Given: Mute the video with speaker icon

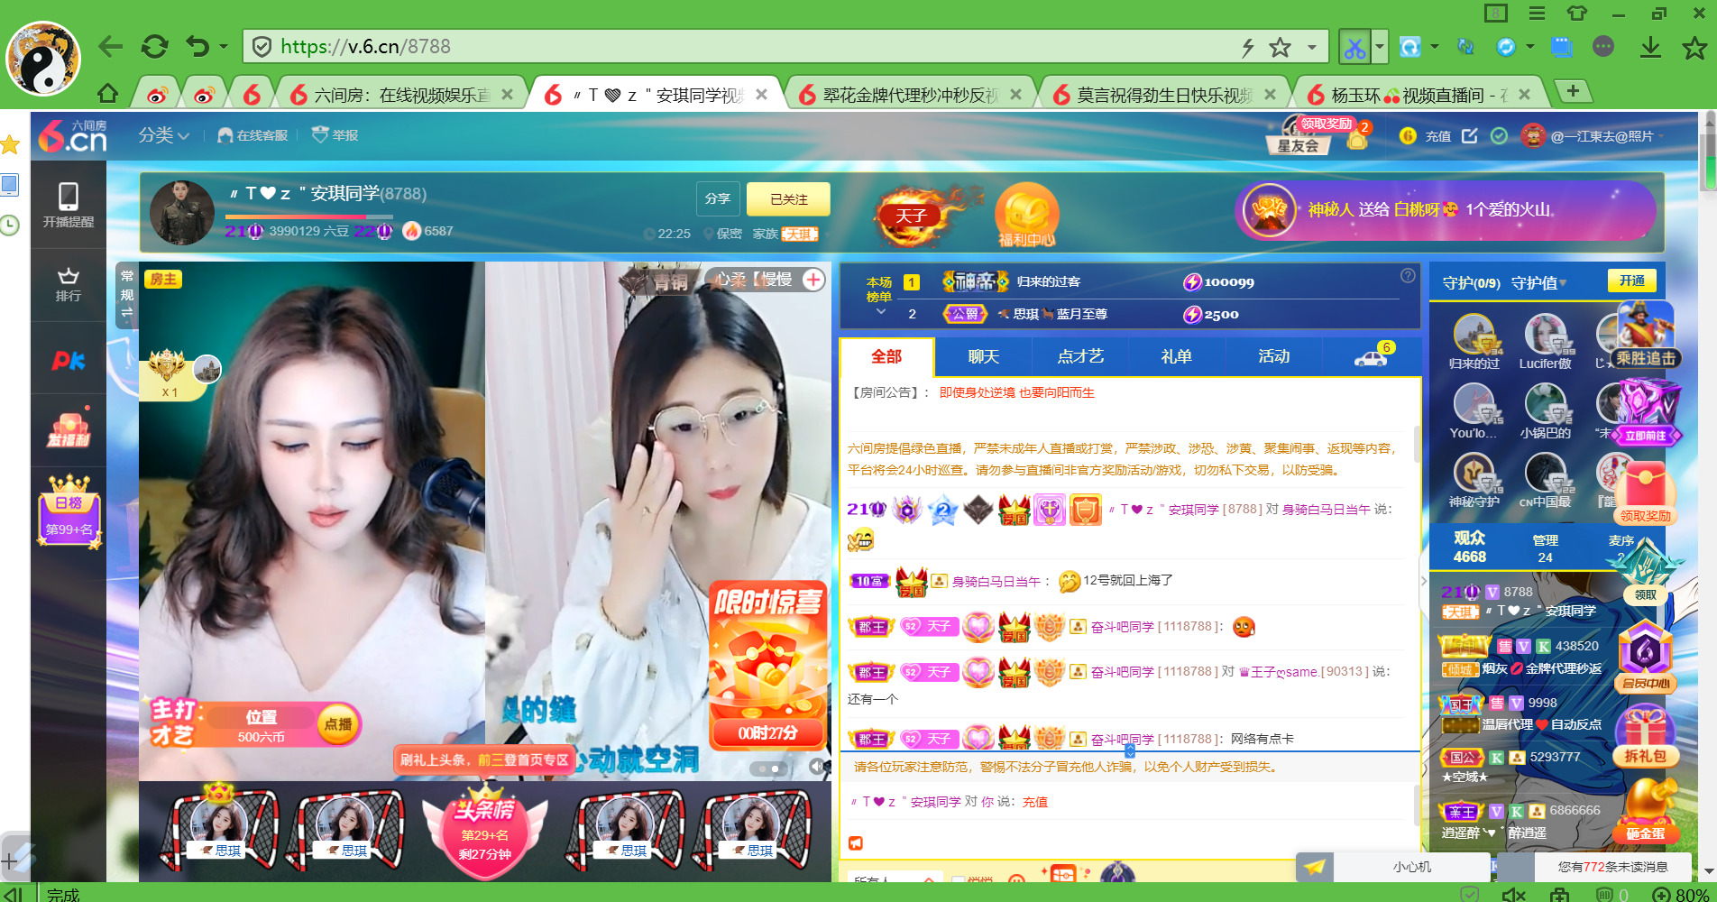Looking at the screenshot, I should pyautogui.click(x=815, y=766).
